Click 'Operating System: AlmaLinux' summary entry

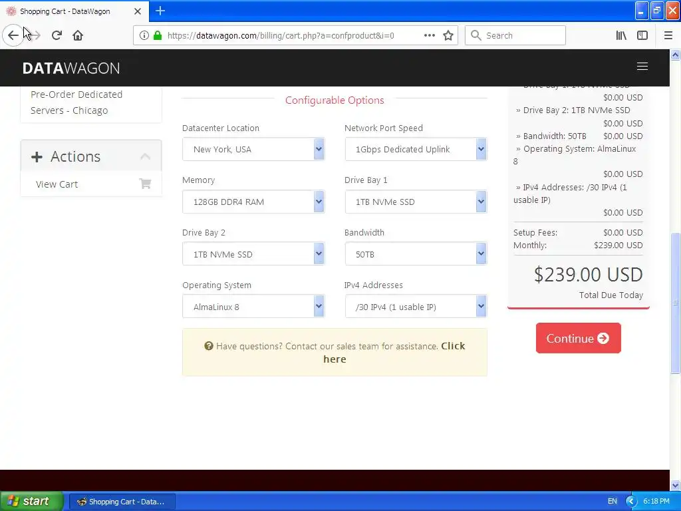click(575, 154)
